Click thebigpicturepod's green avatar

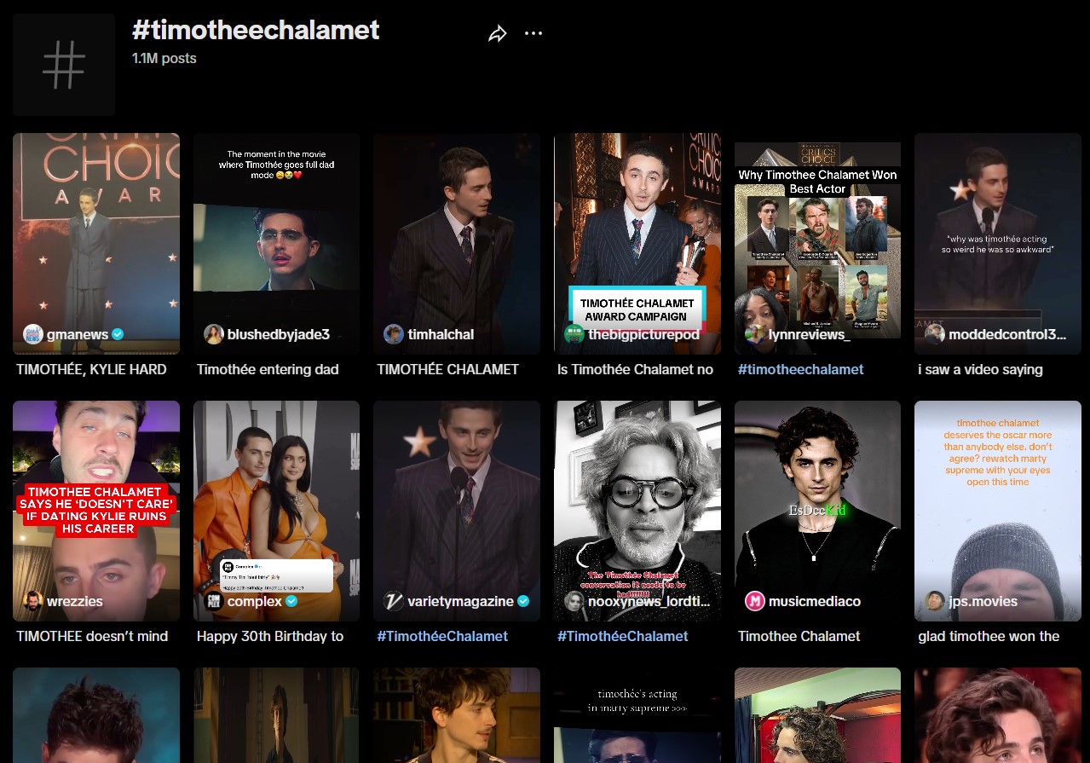[574, 334]
